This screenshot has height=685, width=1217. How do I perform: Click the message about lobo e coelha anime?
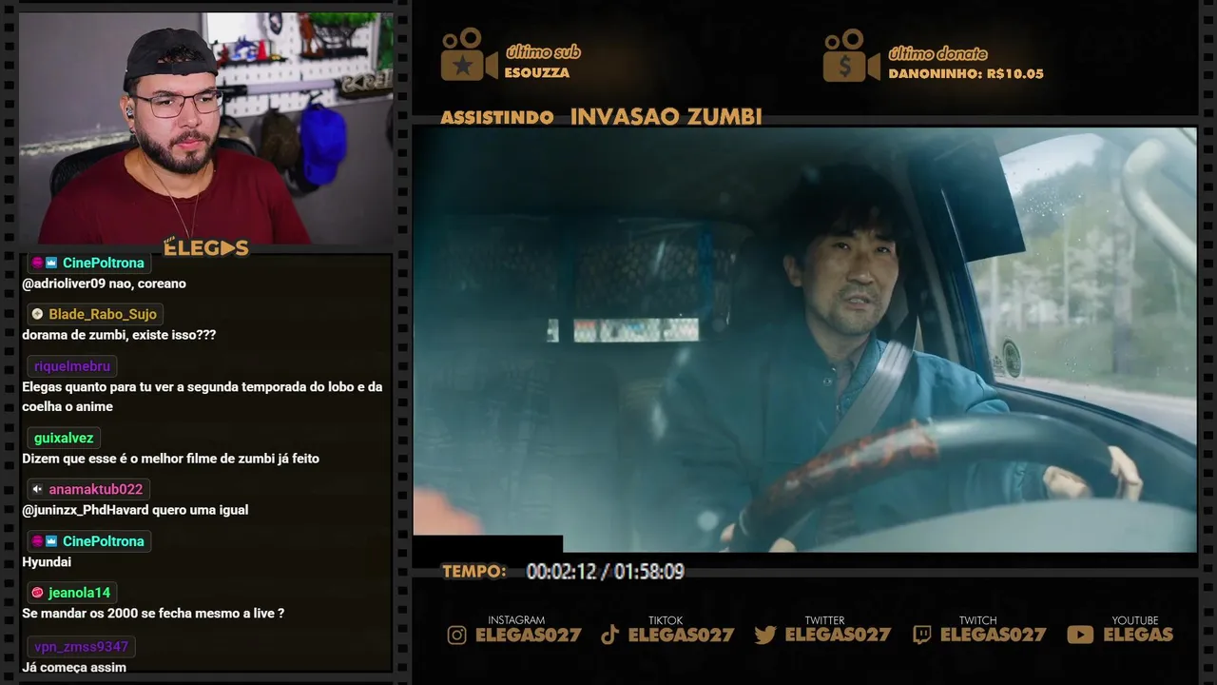coord(203,397)
